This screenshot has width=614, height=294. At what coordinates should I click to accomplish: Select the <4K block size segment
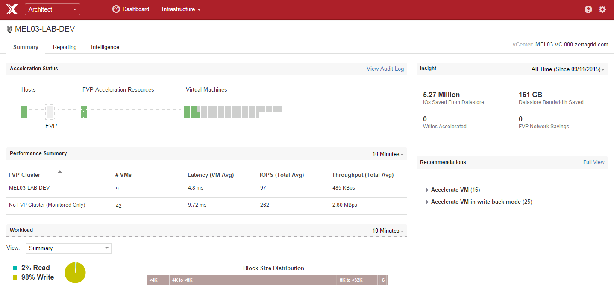158,280
